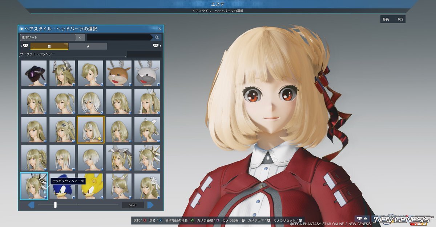Click the stick icon beside カメラ回転

coord(243,220)
